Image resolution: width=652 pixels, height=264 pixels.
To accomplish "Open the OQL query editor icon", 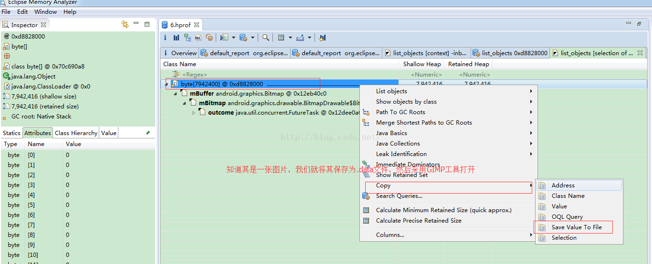I will pos(198,38).
